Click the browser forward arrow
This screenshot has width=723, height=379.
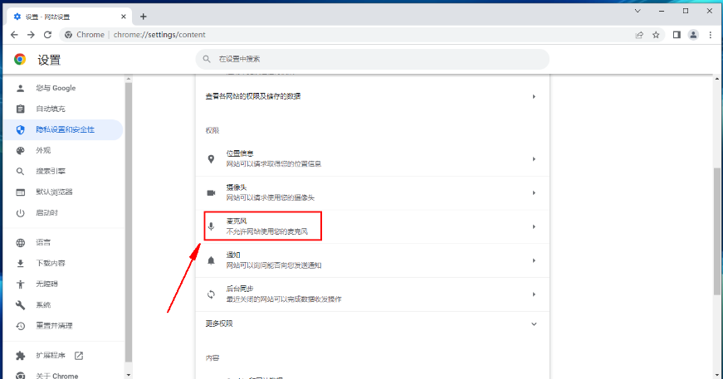[x=31, y=35]
